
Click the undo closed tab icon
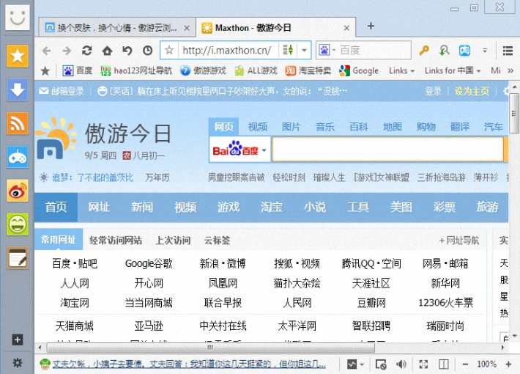click(127, 51)
